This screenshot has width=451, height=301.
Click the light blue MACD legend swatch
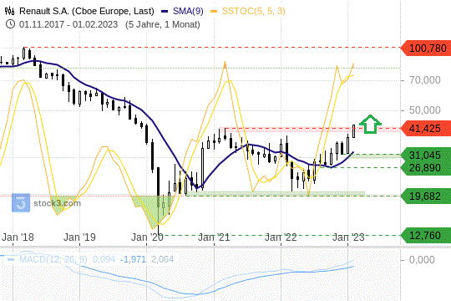(x=11, y=259)
